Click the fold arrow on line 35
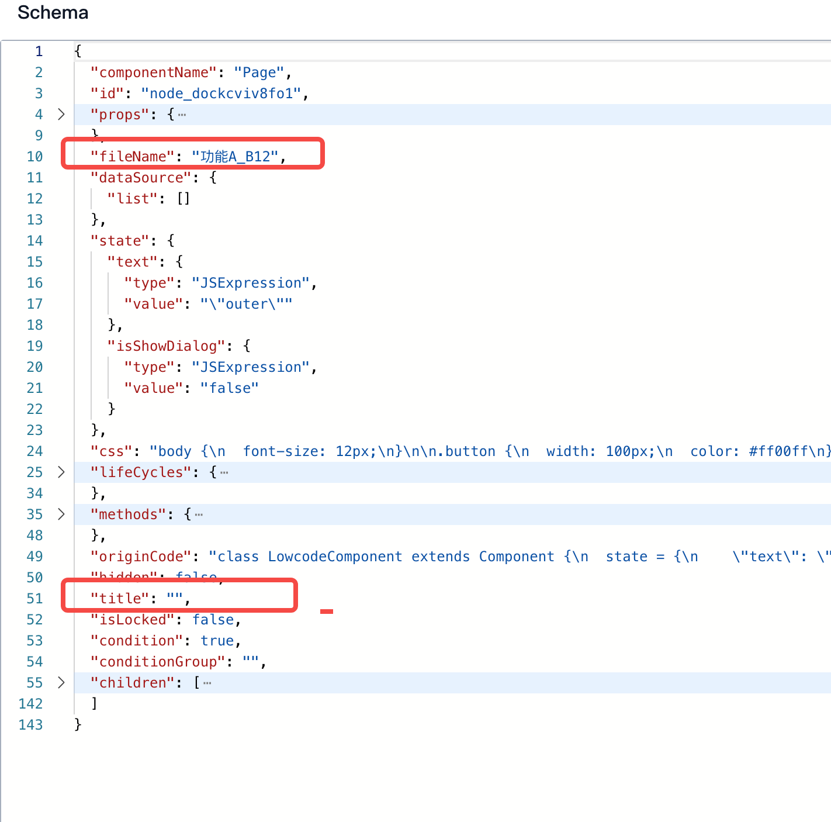 pyautogui.click(x=61, y=514)
